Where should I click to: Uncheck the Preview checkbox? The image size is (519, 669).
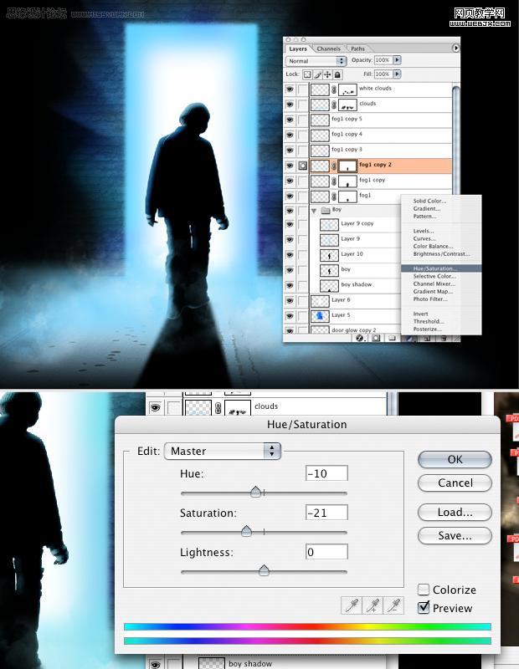424,608
